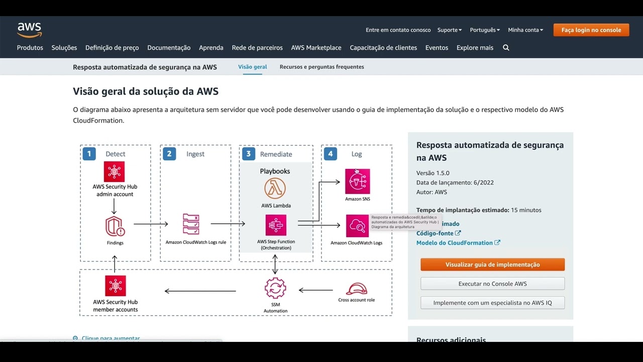Screen dimensions: 643x362
Task: Click the AWS Step Function orchestration icon
Action: click(276, 225)
